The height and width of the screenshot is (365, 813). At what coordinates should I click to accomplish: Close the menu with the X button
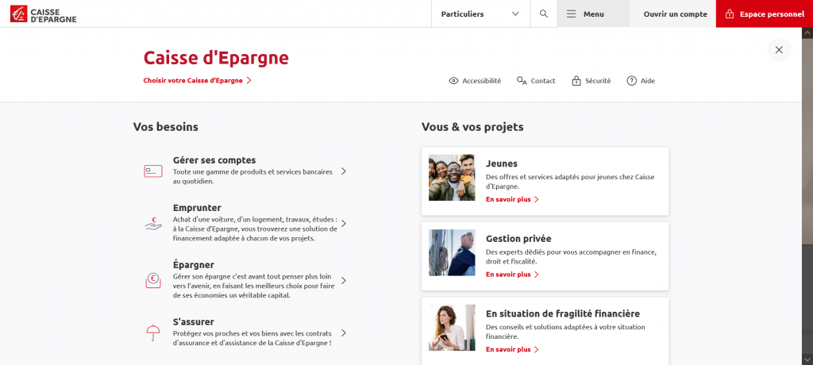point(779,50)
